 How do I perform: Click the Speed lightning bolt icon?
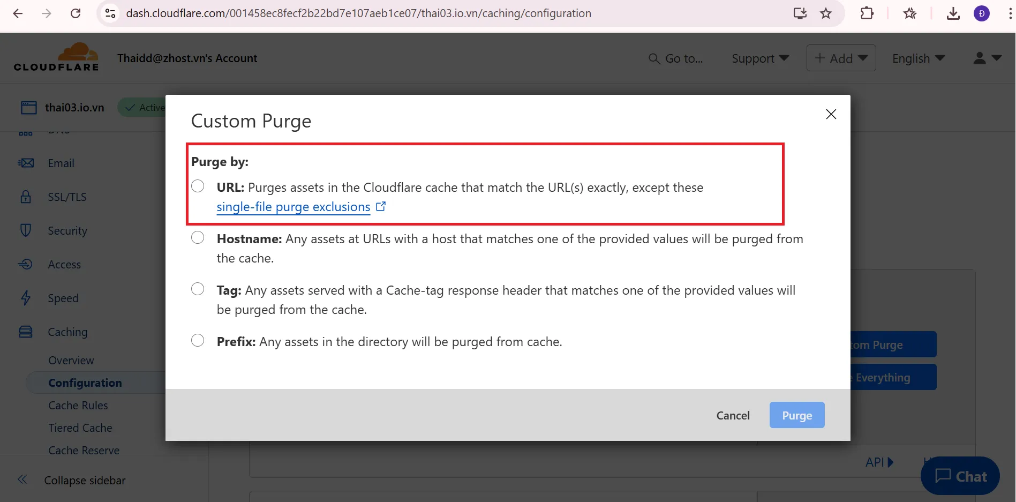26,298
